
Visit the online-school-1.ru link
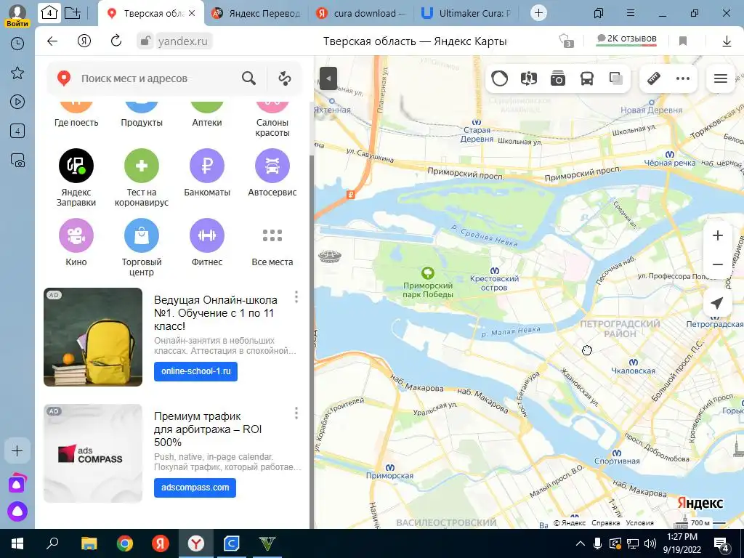click(x=195, y=371)
